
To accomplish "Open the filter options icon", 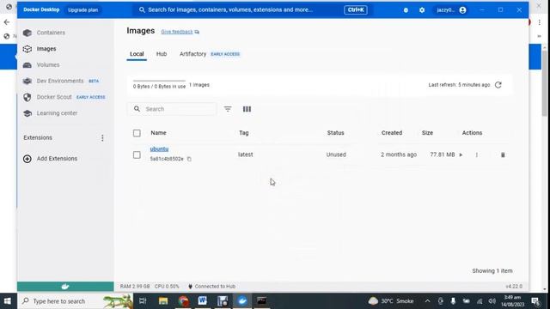I will tap(228, 109).
